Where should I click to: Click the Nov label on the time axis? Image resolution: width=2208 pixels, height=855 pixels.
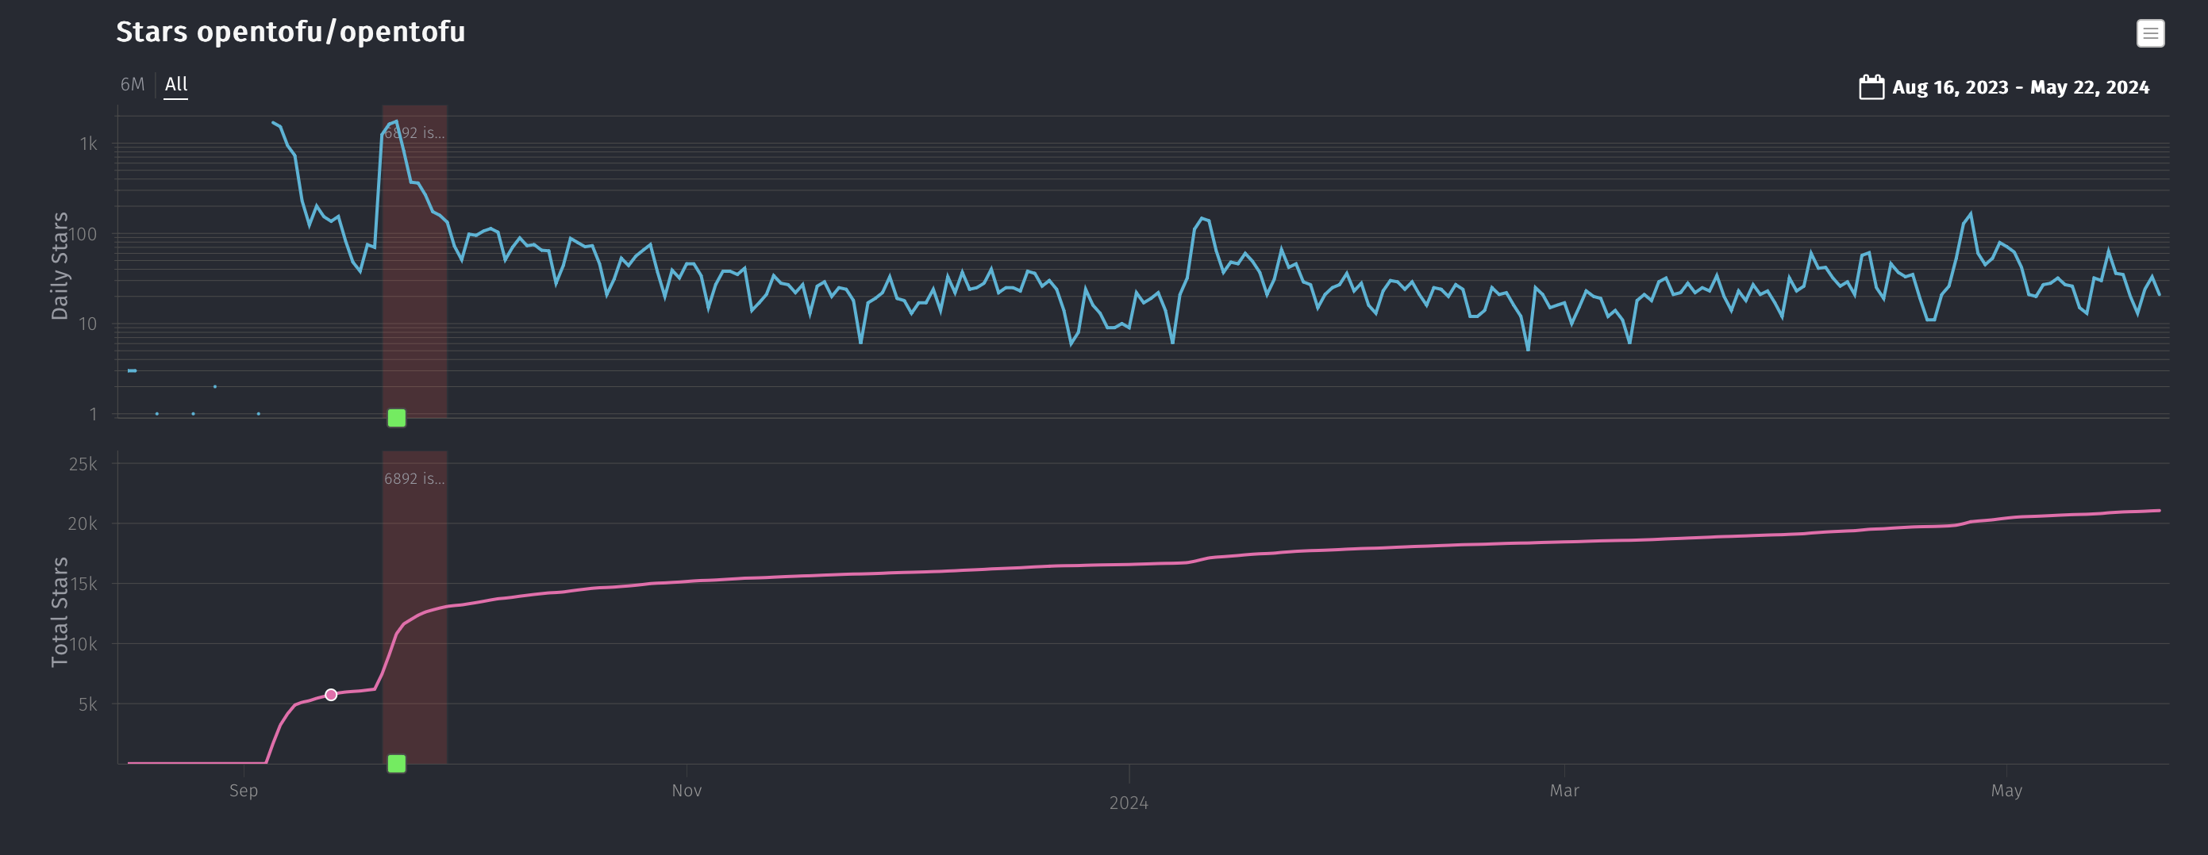[x=687, y=791]
